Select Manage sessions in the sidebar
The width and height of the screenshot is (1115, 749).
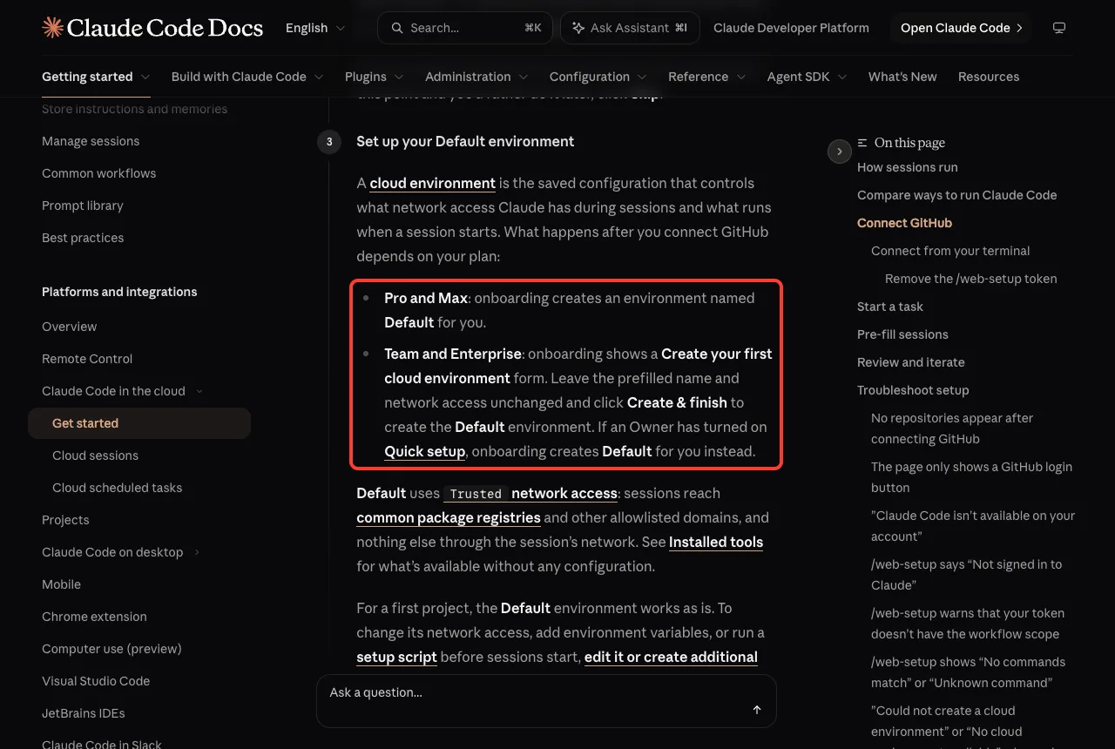click(91, 141)
